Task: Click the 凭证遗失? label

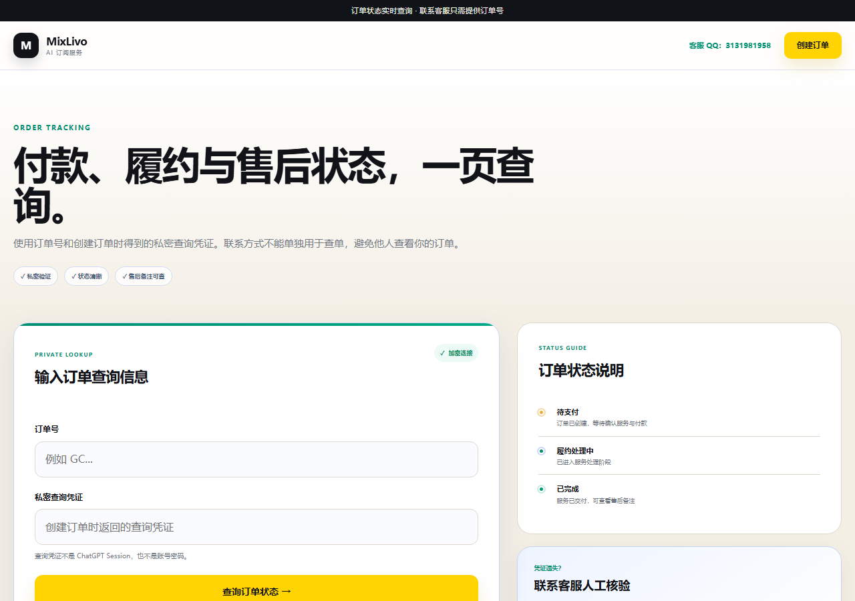Action: pyautogui.click(x=548, y=568)
